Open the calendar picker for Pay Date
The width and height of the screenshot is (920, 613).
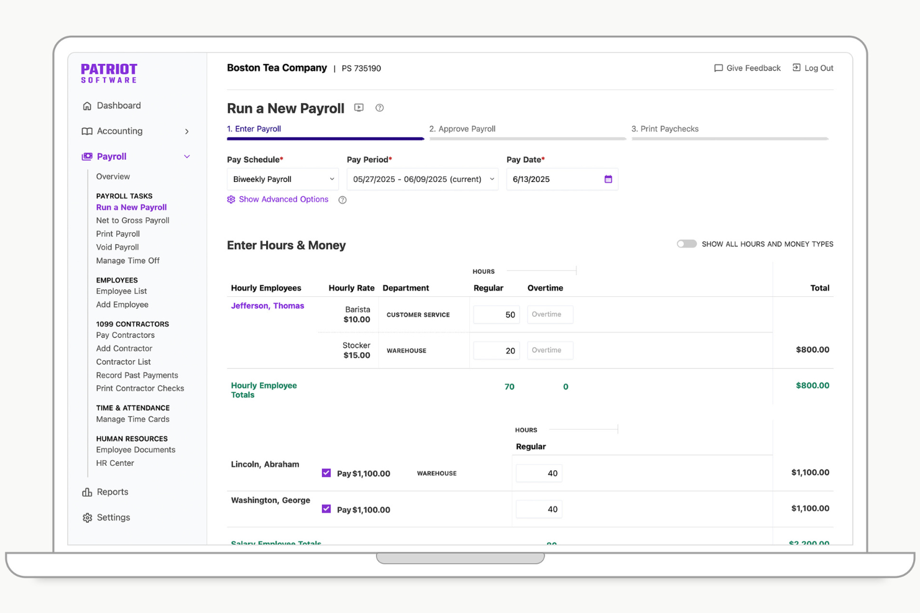point(607,179)
